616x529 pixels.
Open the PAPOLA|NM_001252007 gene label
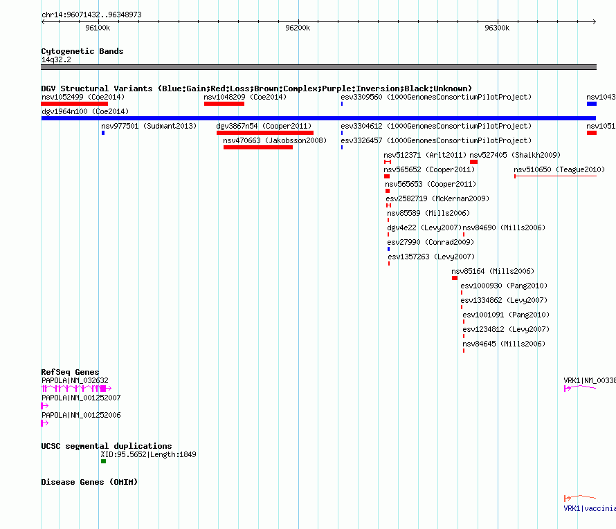tap(81, 398)
